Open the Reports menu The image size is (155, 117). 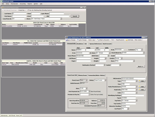pos(30,4)
